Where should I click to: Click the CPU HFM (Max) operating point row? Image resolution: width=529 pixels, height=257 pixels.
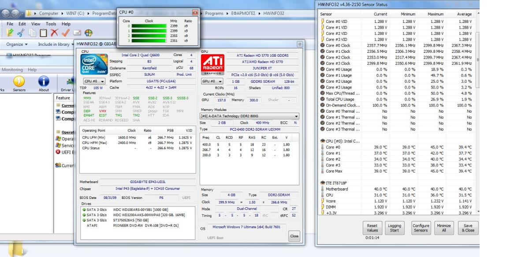click(138, 143)
